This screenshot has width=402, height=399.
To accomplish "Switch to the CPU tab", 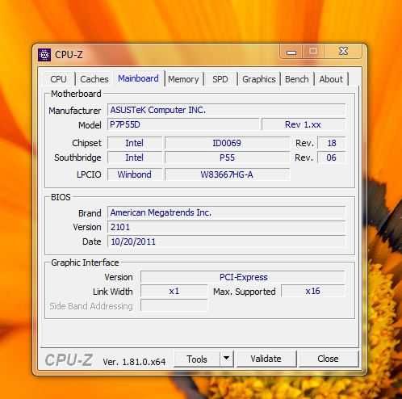I will pyautogui.click(x=58, y=79).
